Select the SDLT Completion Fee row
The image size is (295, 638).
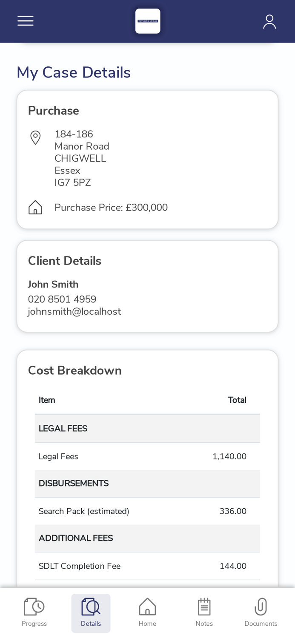click(147, 566)
